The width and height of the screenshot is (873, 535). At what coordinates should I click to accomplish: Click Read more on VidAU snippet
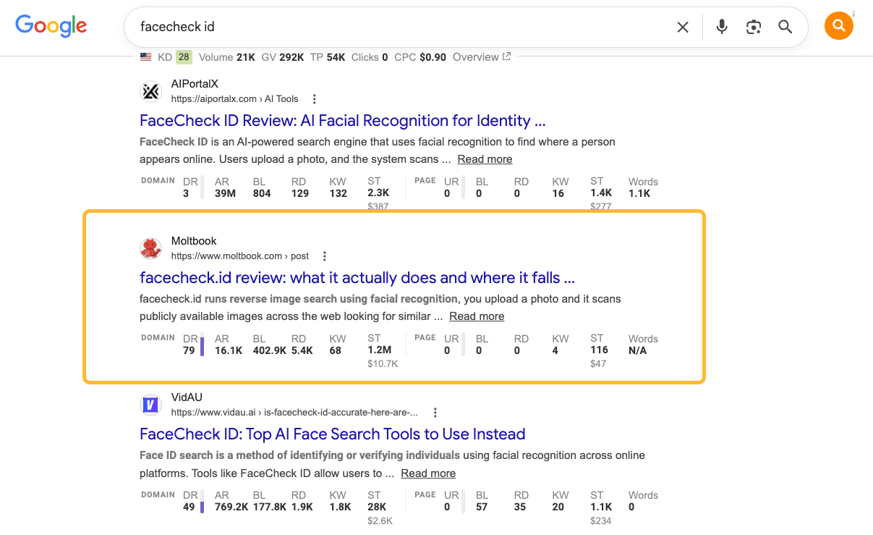[428, 473]
